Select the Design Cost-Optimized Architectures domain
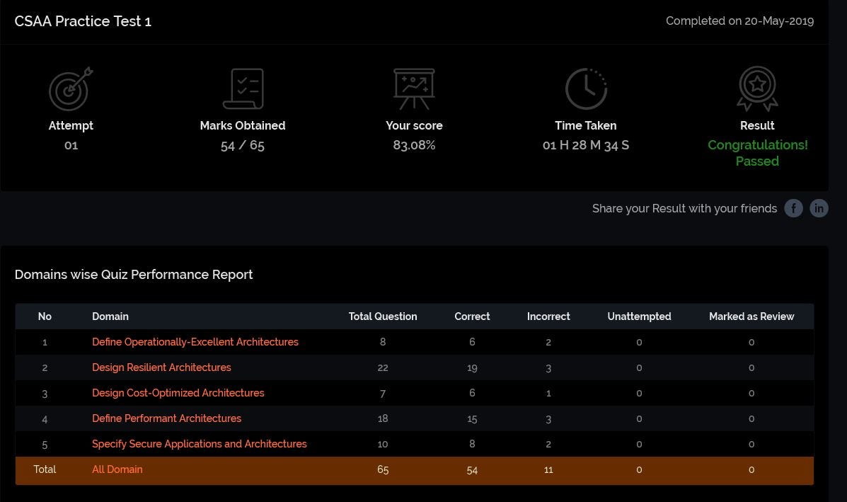847x502 pixels. 178,393
